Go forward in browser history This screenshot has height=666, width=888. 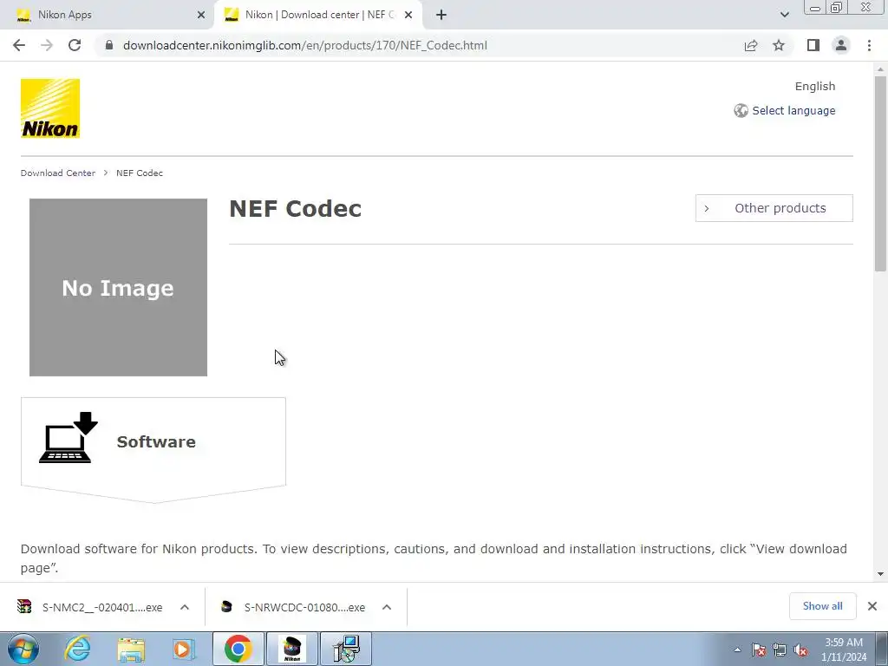[47, 45]
